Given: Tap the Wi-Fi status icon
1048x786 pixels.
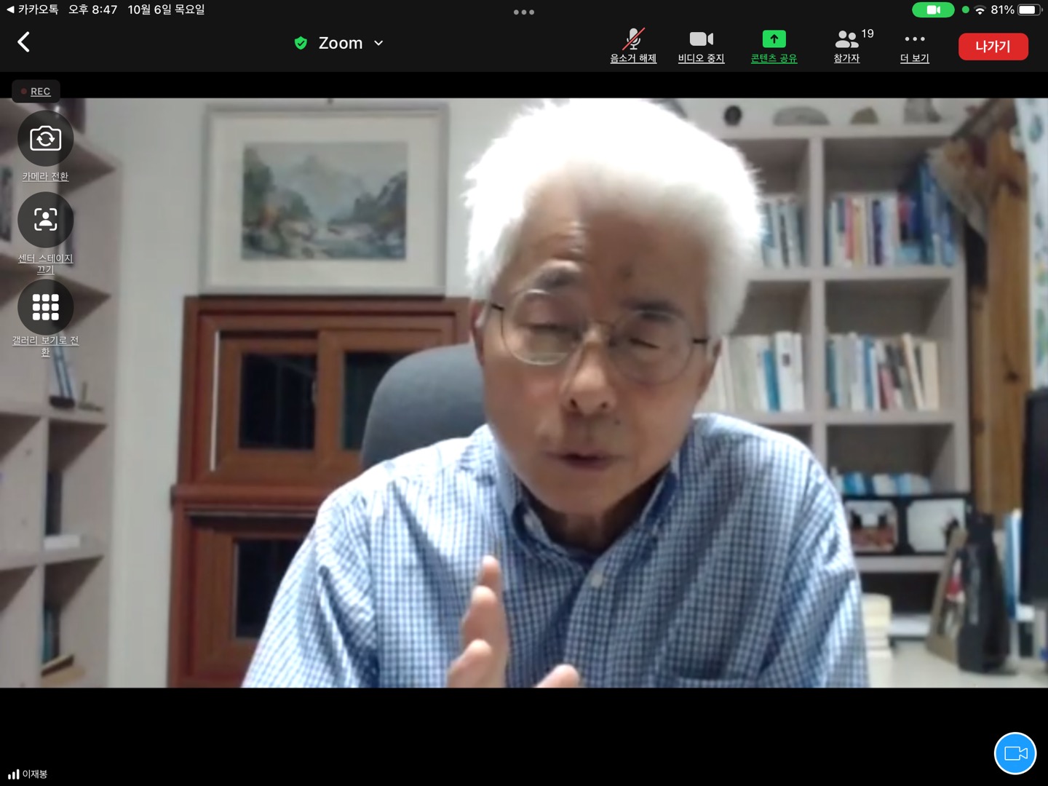Looking at the screenshot, I should click(980, 9).
